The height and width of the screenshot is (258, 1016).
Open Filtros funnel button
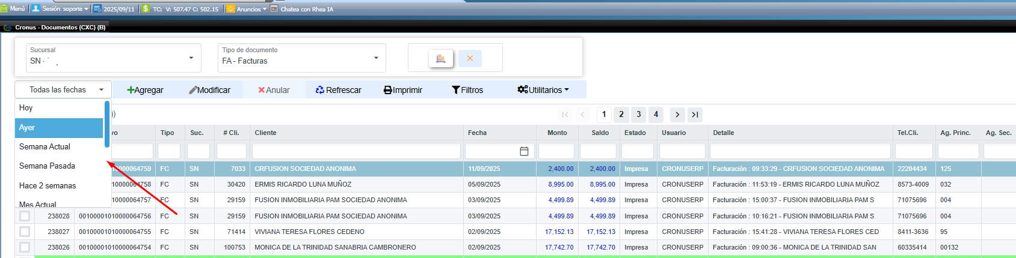point(467,90)
